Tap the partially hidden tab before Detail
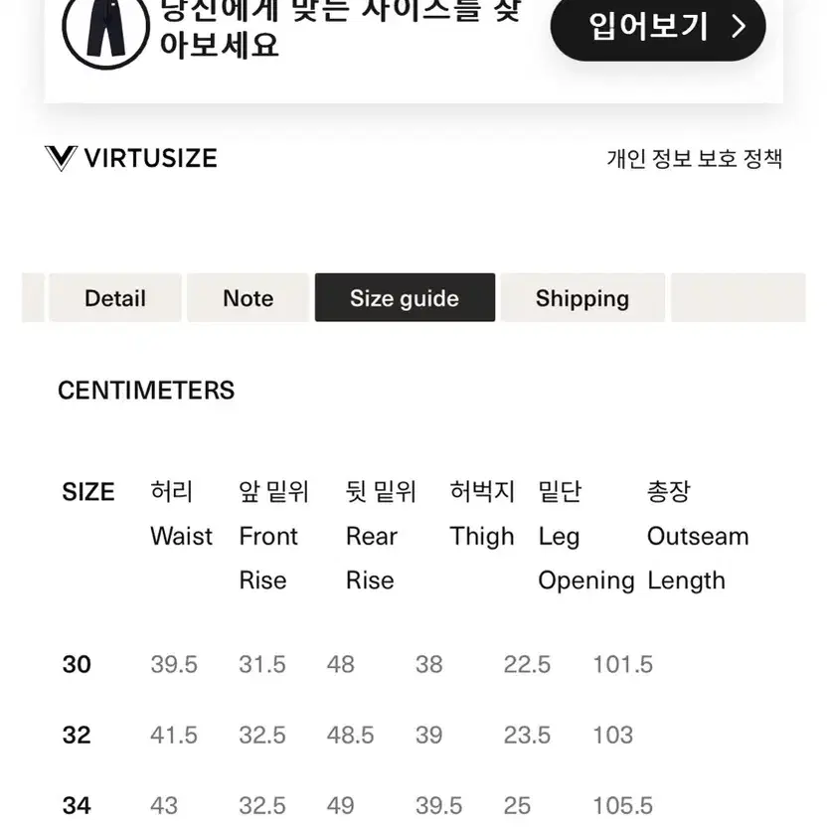This screenshot has width=828, height=828. click(33, 298)
